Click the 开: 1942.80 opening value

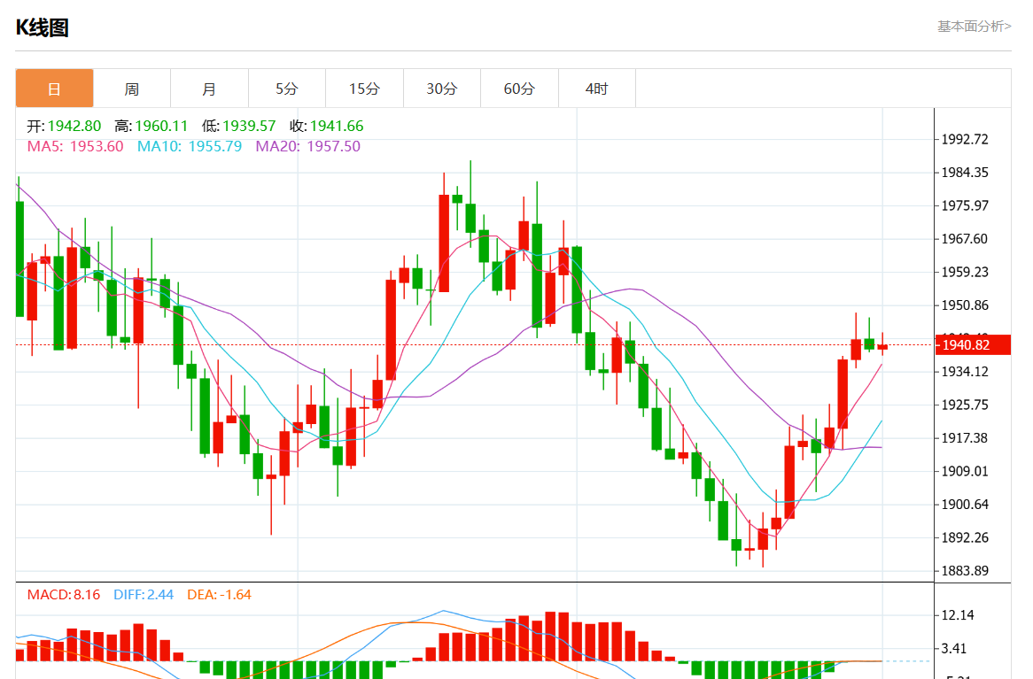64,126
